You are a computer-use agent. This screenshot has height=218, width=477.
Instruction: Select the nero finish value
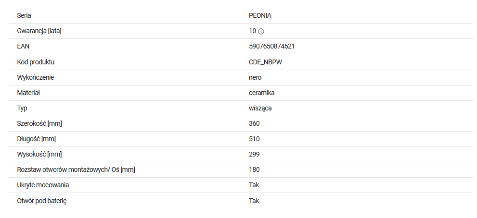coord(255,77)
